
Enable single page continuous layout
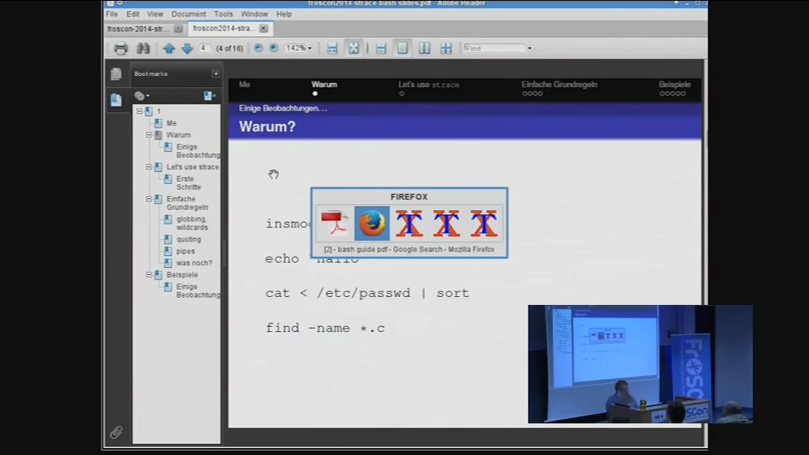pyautogui.click(x=381, y=48)
